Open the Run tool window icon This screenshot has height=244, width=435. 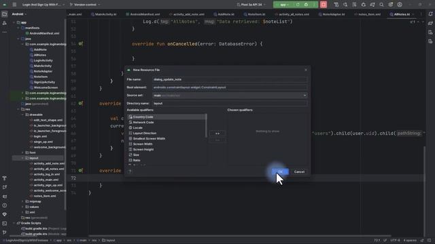click(x=5, y=187)
